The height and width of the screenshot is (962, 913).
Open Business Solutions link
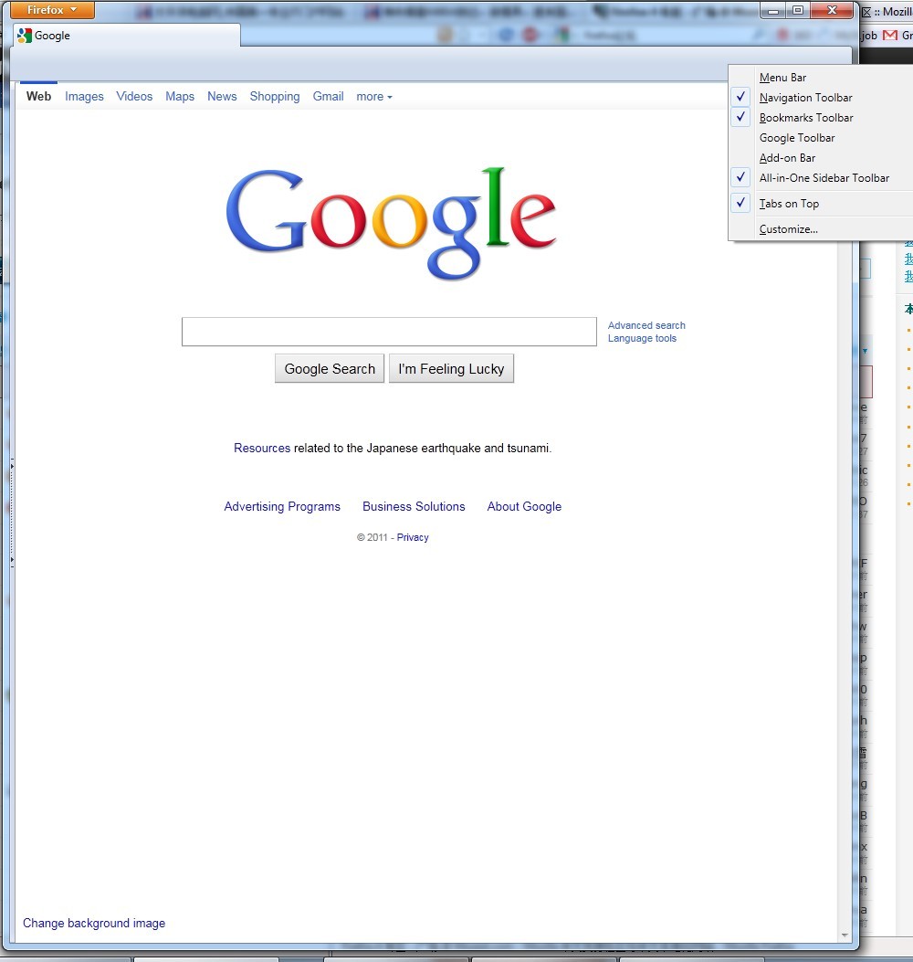coord(414,506)
